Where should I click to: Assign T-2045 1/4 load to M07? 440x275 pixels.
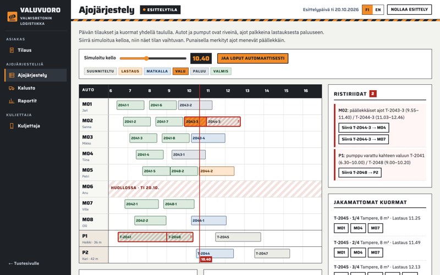coord(376,228)
